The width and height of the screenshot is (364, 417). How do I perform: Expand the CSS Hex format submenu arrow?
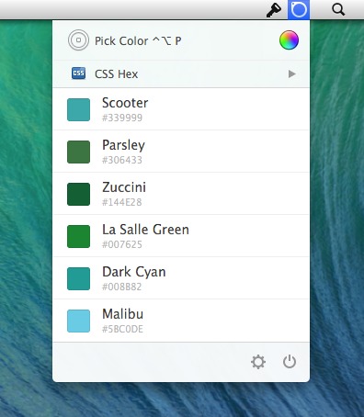[292, 73]
